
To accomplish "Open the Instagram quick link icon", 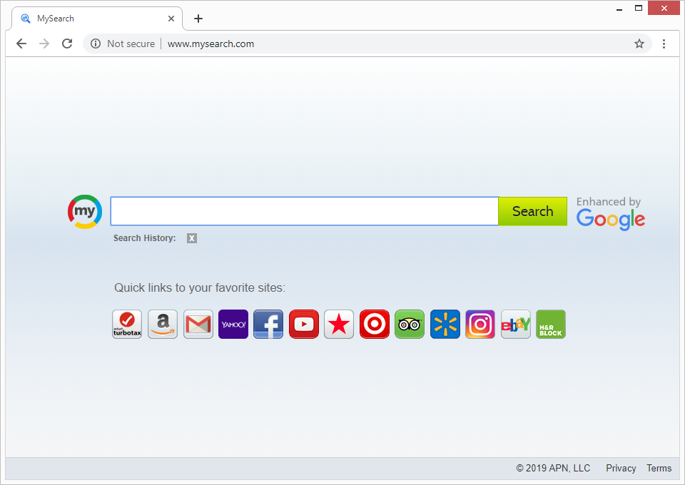I will click(480, 325).
